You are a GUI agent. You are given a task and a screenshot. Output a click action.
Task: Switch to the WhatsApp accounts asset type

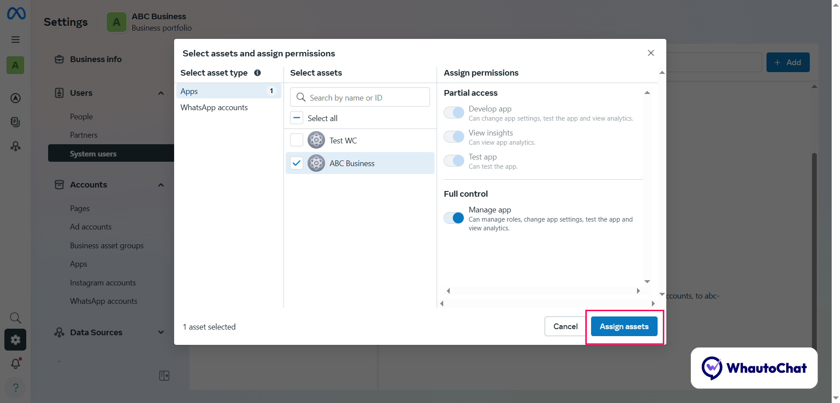(214, 107)
